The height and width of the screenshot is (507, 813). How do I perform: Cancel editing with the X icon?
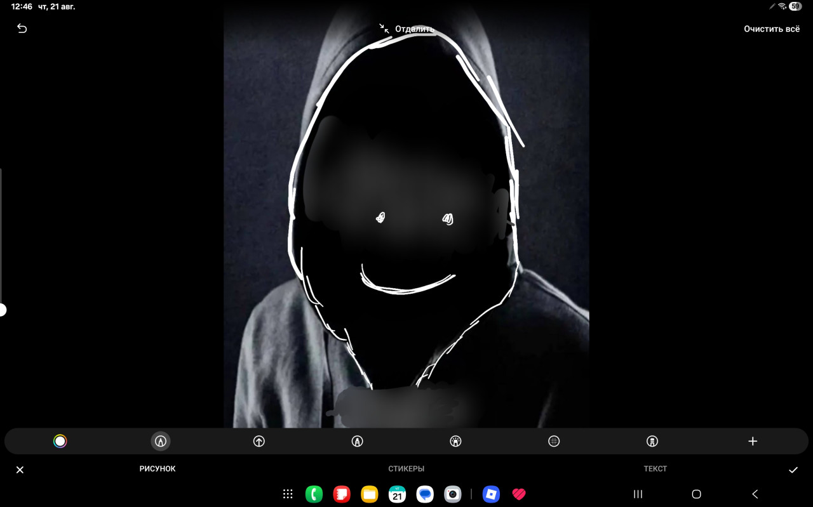click(x=20, y=470)
